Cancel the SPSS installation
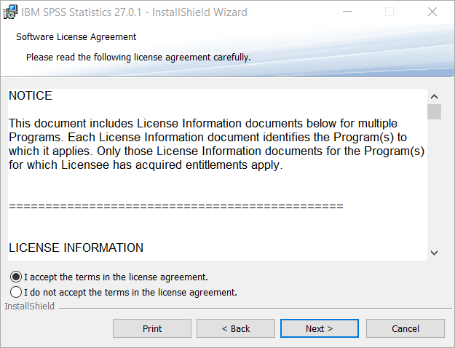 405,328
